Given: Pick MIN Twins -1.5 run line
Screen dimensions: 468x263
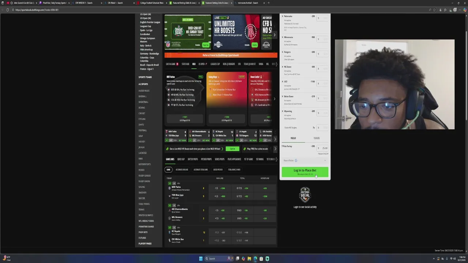Looking at the screenshot, I should (x=220, y=188).
